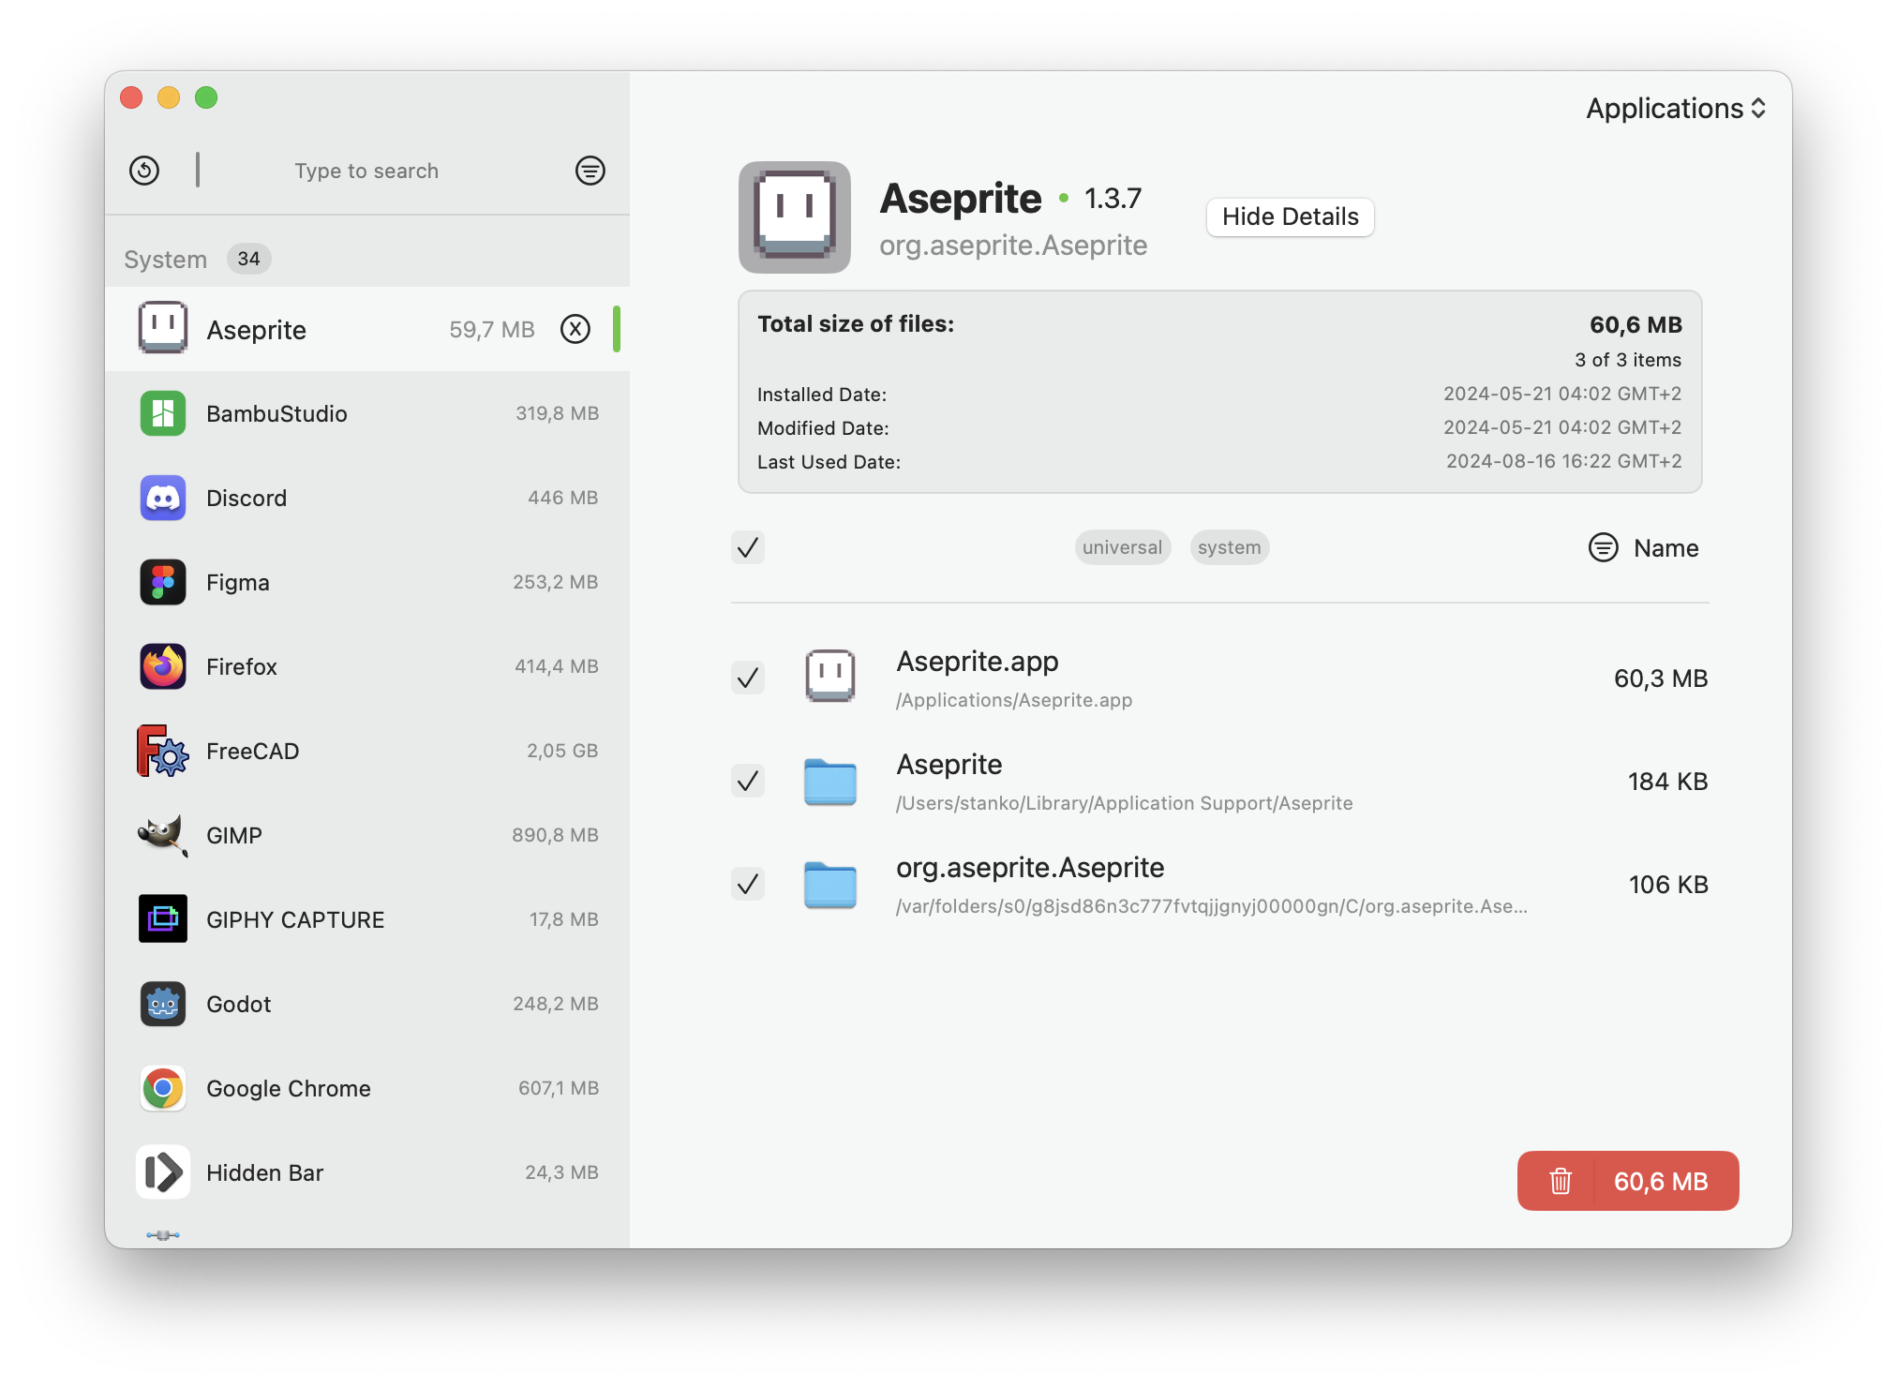The width and height of the screenshot is (1897, 1387).
Task: Click the FreeCAD name label
Action: 253,751
